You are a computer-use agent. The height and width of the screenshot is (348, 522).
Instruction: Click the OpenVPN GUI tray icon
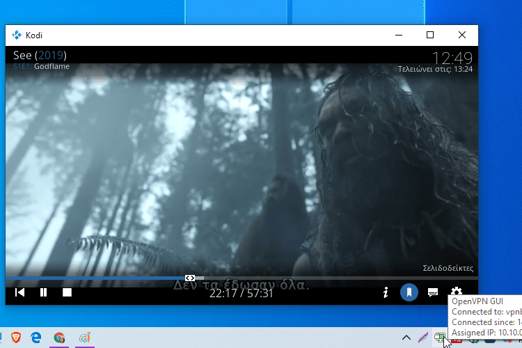439,338
